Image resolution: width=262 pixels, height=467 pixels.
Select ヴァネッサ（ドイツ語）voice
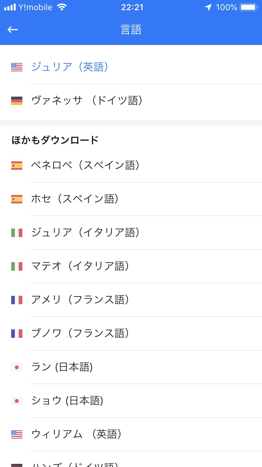(87, 100)
